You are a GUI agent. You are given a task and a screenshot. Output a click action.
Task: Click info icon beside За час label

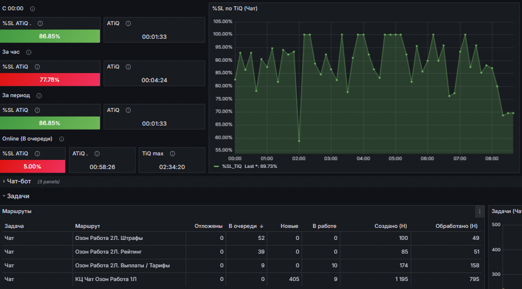29,53
